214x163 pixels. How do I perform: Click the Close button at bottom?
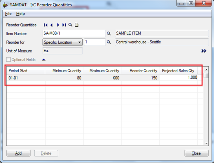click(x=197, y=153)
